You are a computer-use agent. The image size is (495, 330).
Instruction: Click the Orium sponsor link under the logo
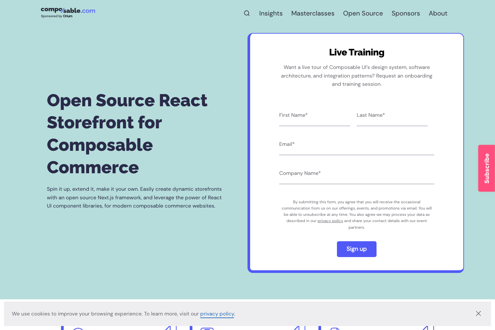click(x=68, y=16)
